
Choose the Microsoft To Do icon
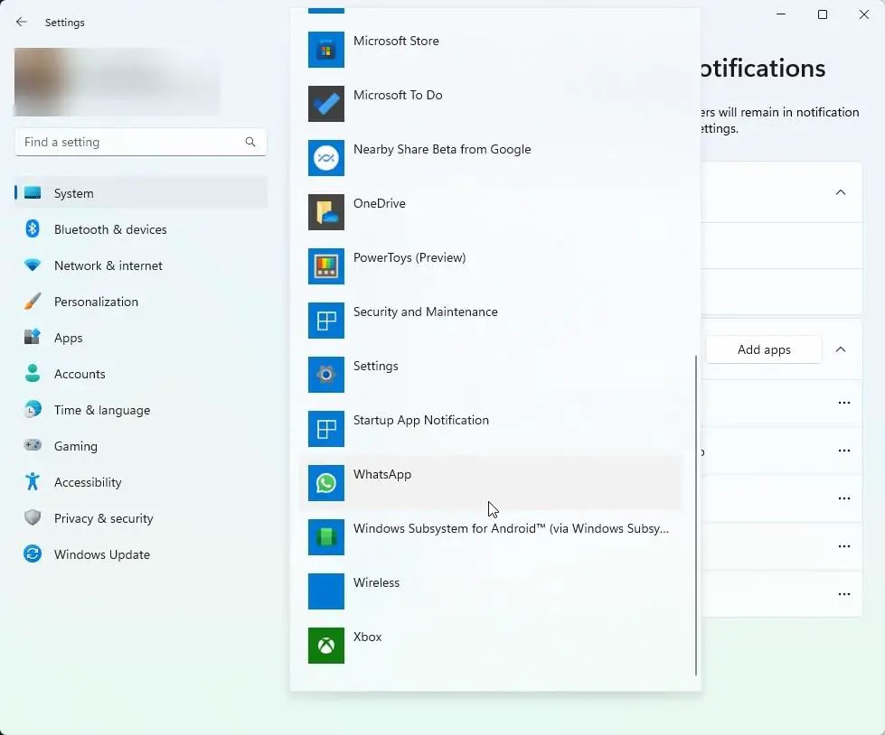[x=326, y=104]
